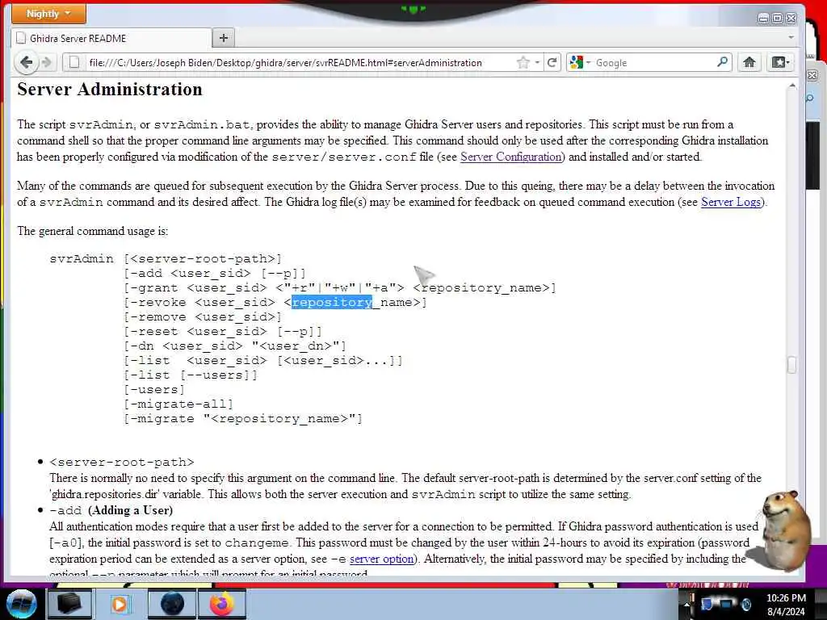Image resolution: width=827 pixels, height=620 pixels.
Task: Open the Nightly application menu
Action: click(x=48, y=14)
